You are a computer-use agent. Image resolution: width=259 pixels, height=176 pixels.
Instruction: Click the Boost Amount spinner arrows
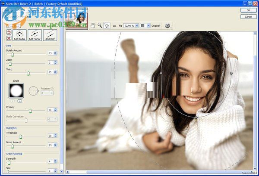[x=55, y=145]
